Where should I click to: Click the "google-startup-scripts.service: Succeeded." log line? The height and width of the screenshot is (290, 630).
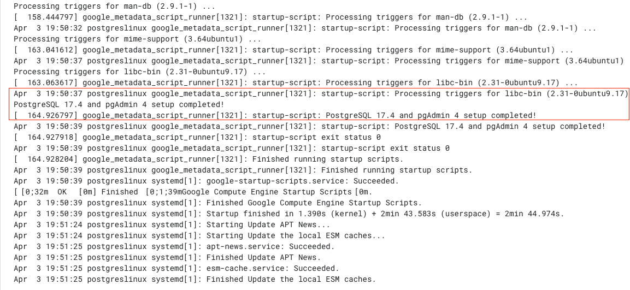point(206,181)
